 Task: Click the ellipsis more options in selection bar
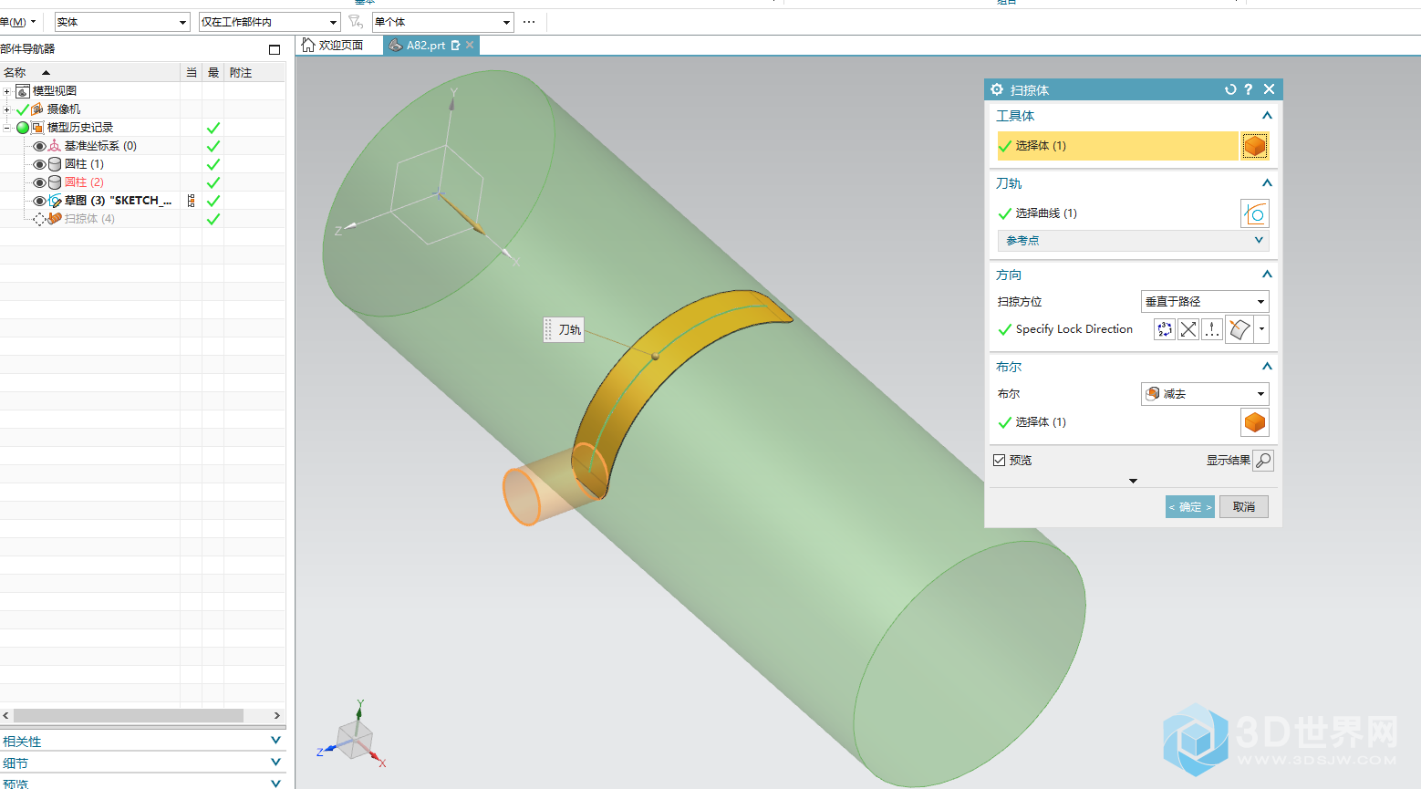coord(529,21)
